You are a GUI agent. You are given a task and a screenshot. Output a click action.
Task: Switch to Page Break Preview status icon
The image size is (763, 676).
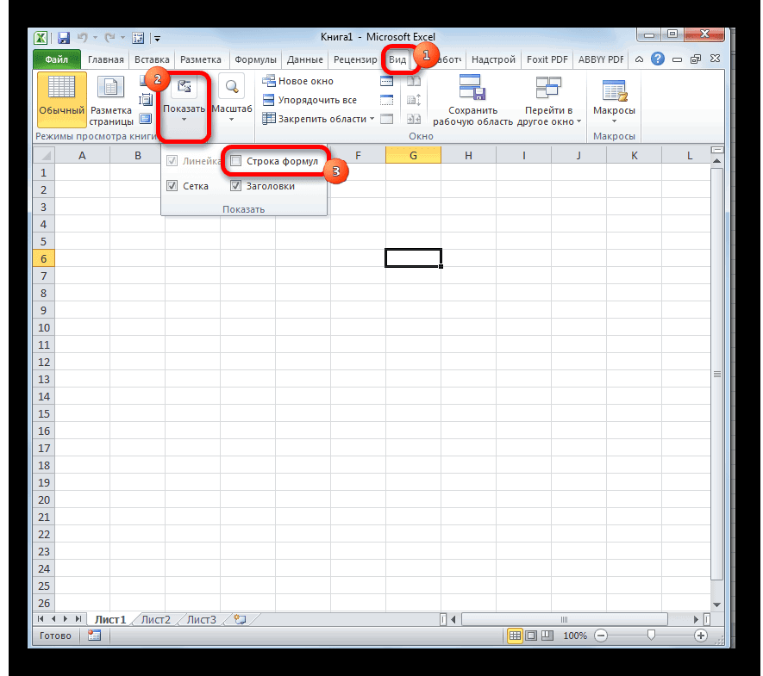click(547, 636)
